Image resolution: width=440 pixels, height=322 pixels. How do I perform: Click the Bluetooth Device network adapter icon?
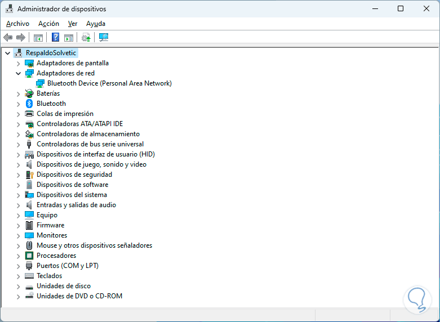point(40,83)
